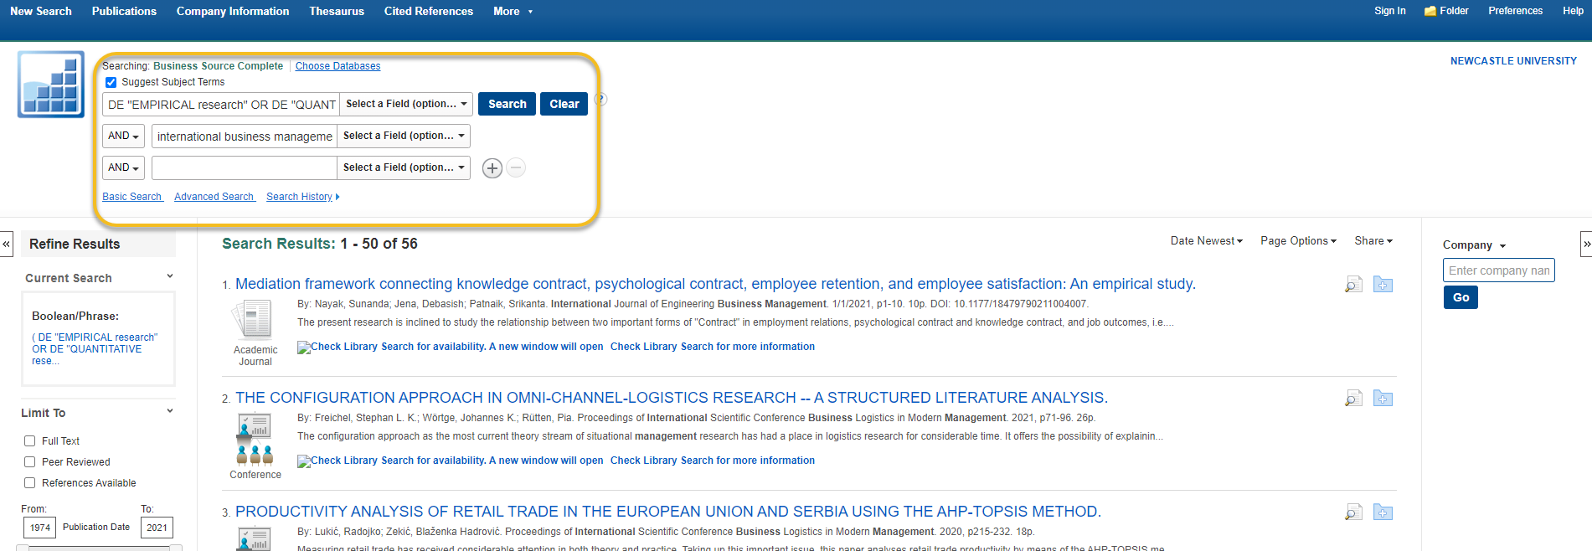Click the search help question mark icon

tap(600, 100)
